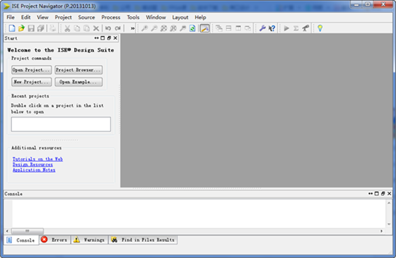The width and height of the screenshot is (396, 258).
Task: Click the first crossed magnifier zoom icon
Action: 163,28
